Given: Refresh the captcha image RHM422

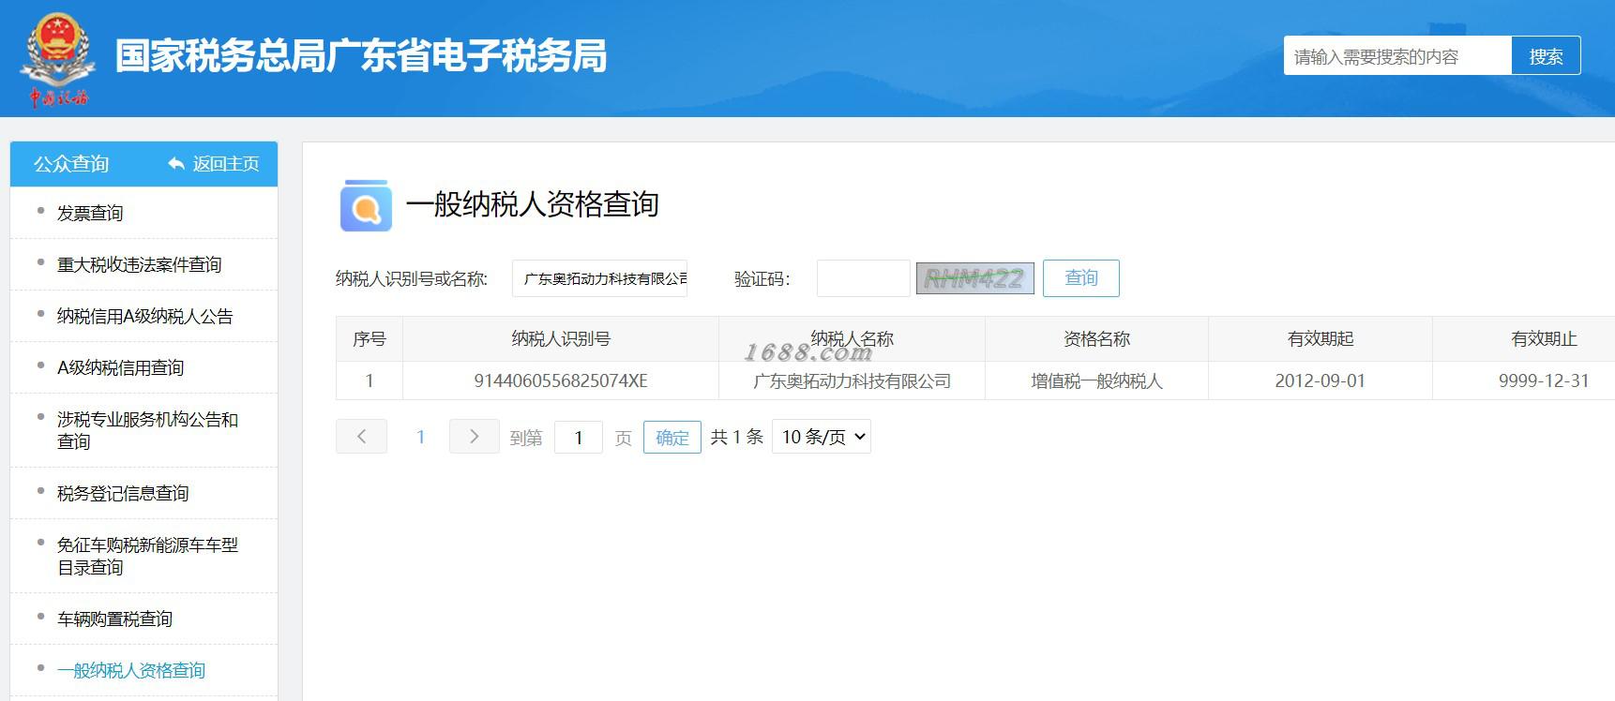Looking at the screenshot, I should 974,278.
